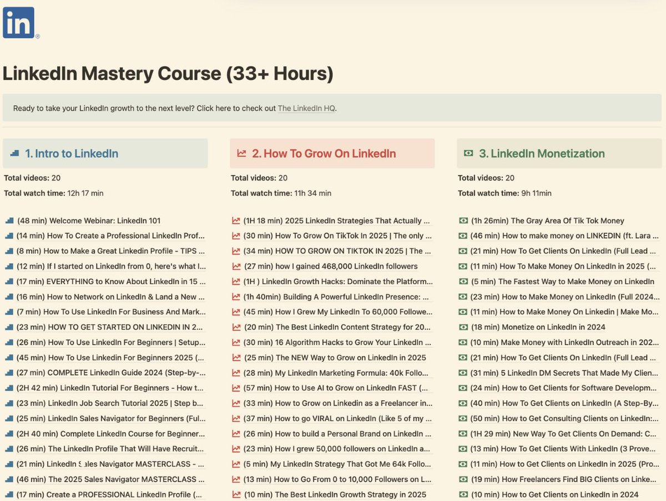
Task: Click the money icon for The Gray Area Of Tik Tok Money
Action: (463, 221)
